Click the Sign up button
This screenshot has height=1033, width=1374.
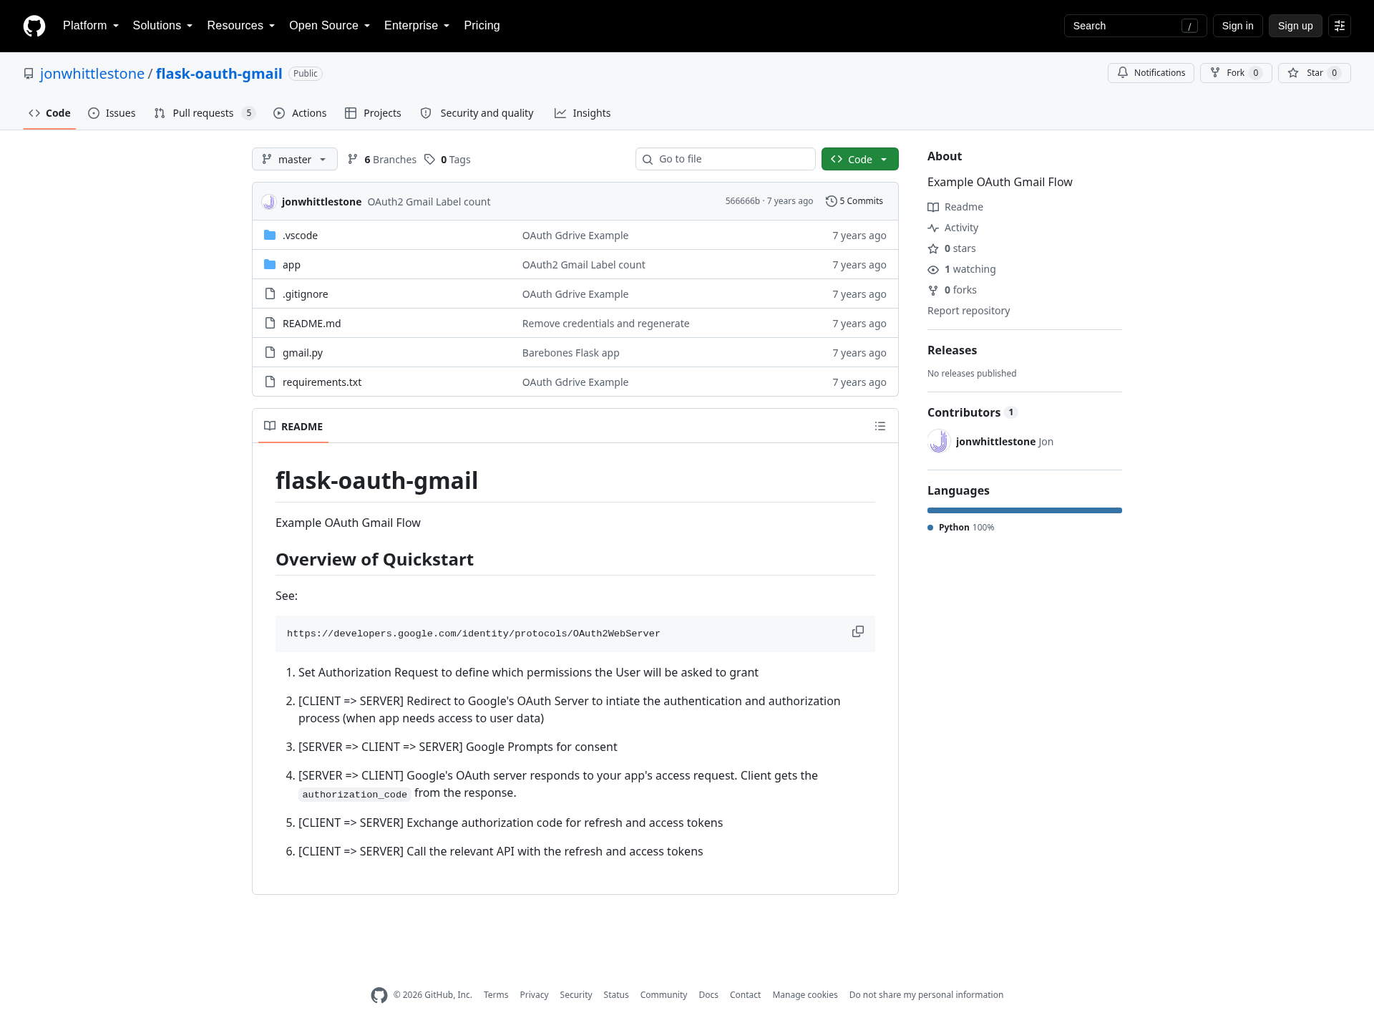(x=1295, y=26)
